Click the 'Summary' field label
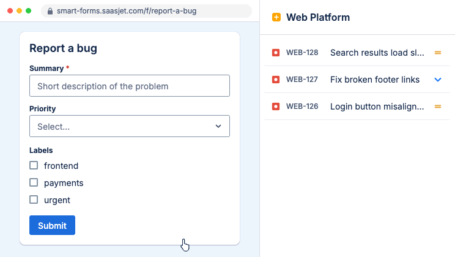455x257 pixels. coord(46,69)
